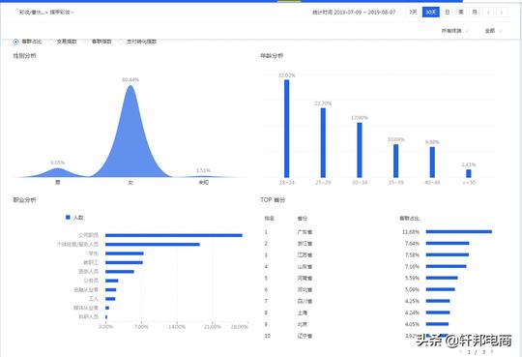Viewport: 522px width, 357px height.
Task: Open the second-level category dropdown in breadcrumb
Action: pyautogui.click(x=62, y=13)
